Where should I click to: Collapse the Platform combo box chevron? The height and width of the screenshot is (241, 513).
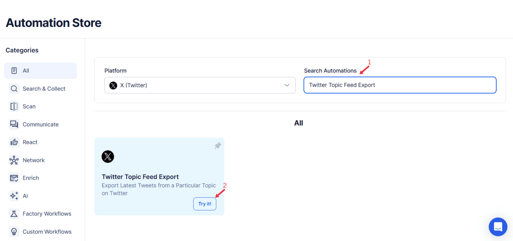pos(287,85)
